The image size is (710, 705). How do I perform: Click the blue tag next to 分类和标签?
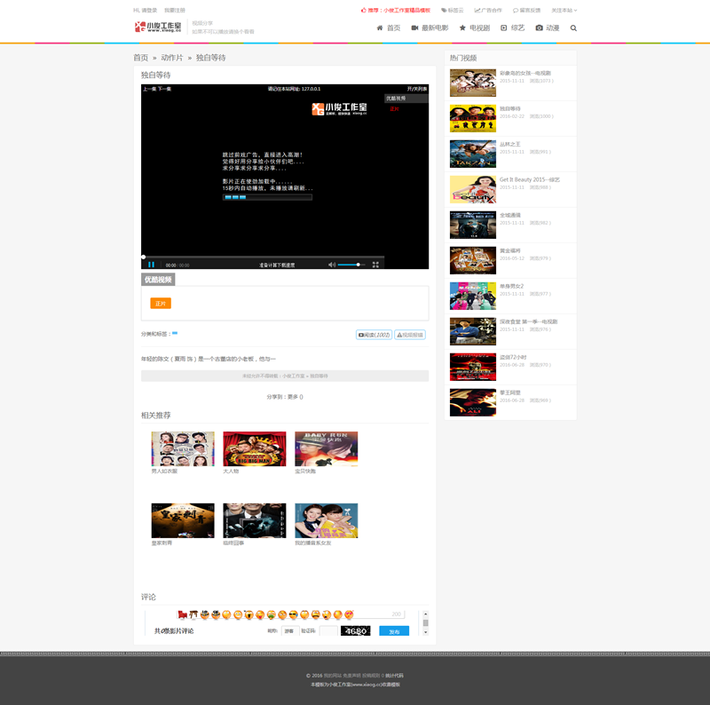(x=175, y=334)
